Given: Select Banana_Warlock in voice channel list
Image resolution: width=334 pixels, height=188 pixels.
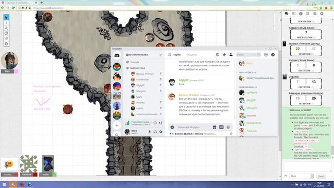Looking at the screenshot, I should pyautogui.click(x=145, y=74).
